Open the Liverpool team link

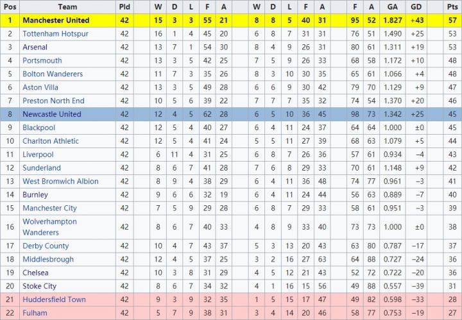coord(38,155)
